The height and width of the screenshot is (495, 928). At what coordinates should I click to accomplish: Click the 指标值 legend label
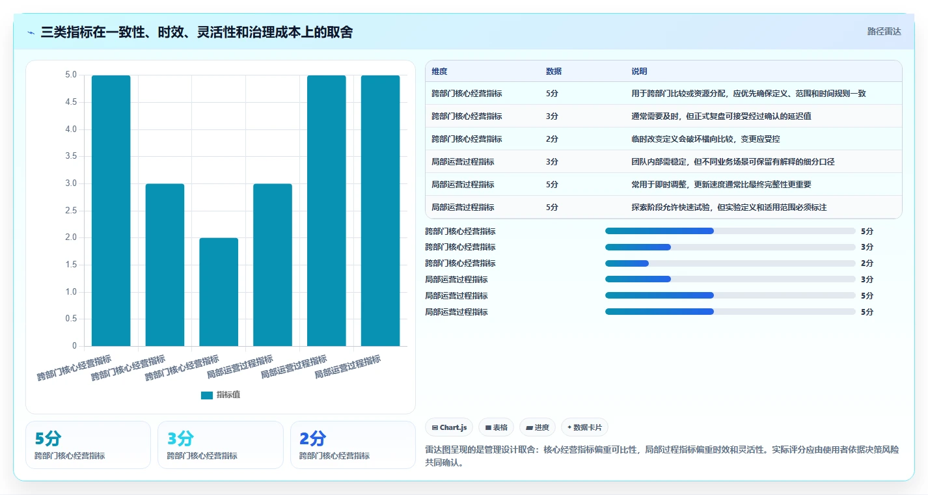click(228, 395)
